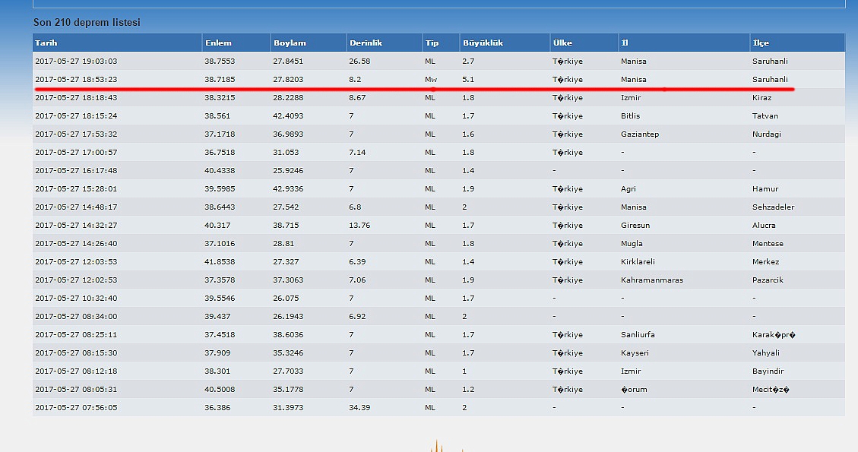
Task: Click the Bitlis province cell
Action: [630, 116]
